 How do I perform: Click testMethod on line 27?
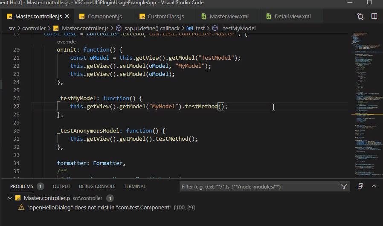click(201, 107)
